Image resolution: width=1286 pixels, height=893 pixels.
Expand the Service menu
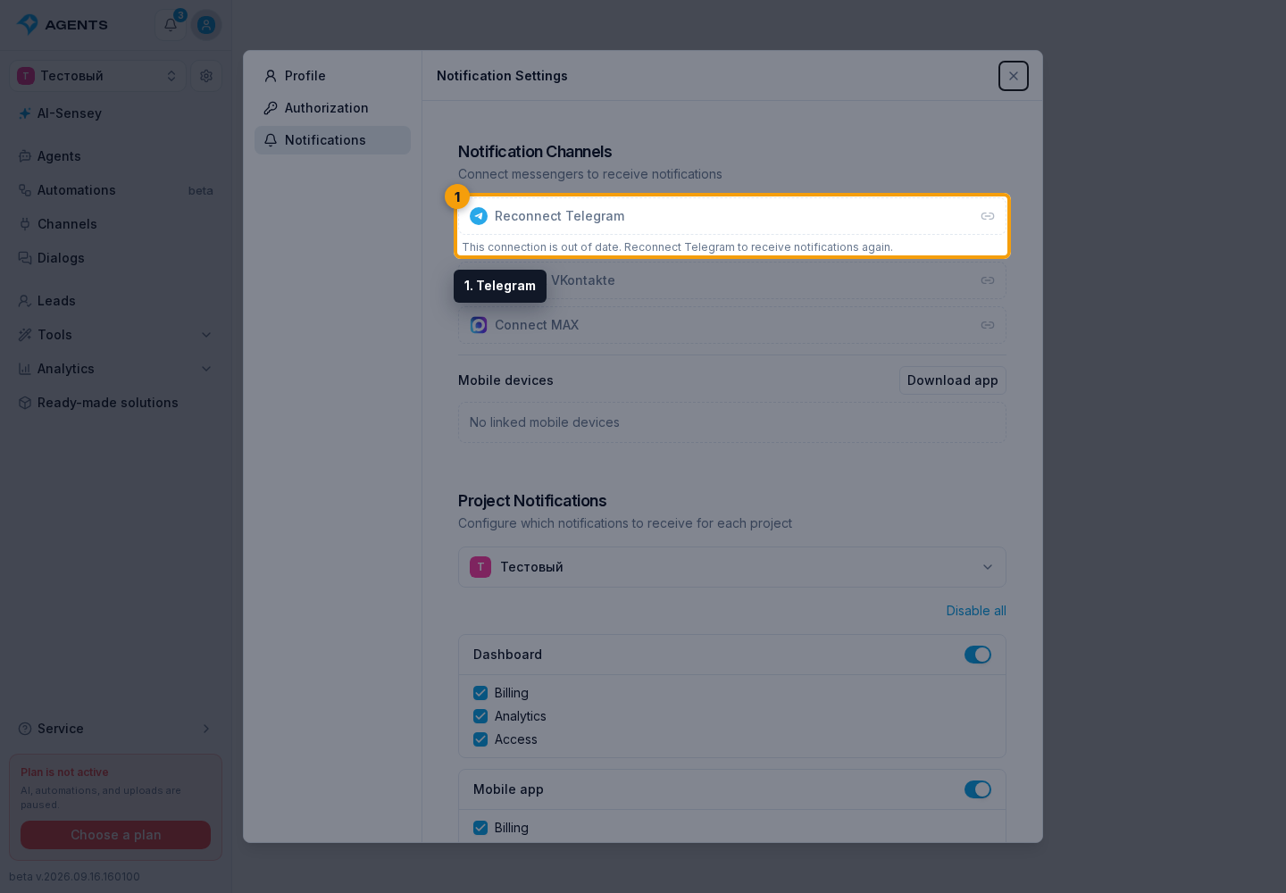(x=116, y=729)
